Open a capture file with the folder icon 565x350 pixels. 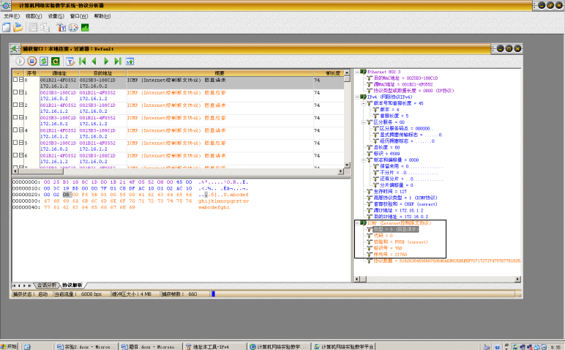[18, 27]
